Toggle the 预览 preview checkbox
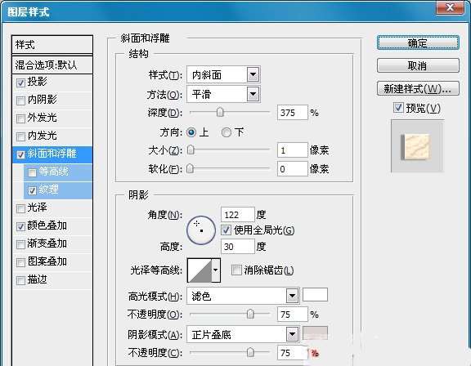 click(x=398, y=107)
